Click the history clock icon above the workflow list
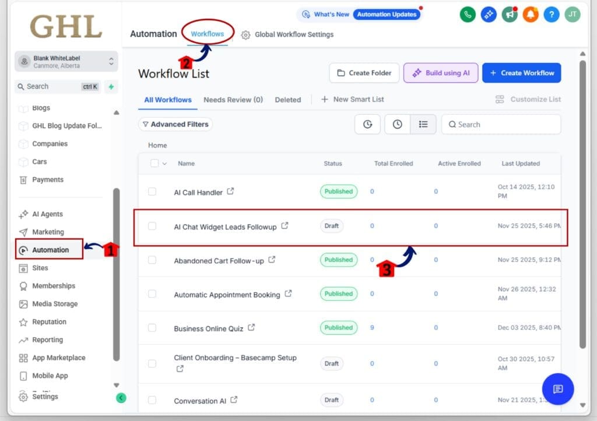Viewport: 597px width, 421px height. 367,124
